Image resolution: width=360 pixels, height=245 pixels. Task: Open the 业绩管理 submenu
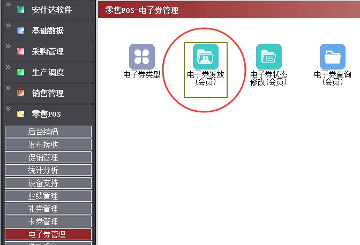pos(48,196)
